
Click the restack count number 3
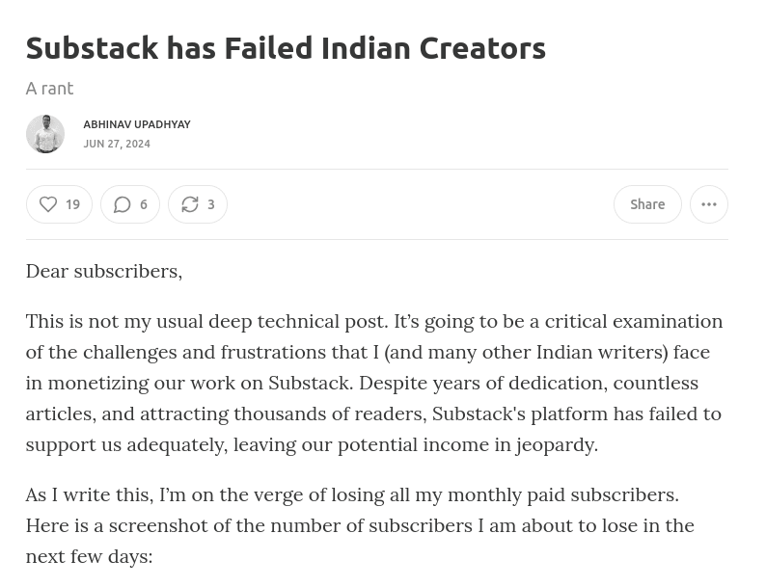(x=211, y=204)
